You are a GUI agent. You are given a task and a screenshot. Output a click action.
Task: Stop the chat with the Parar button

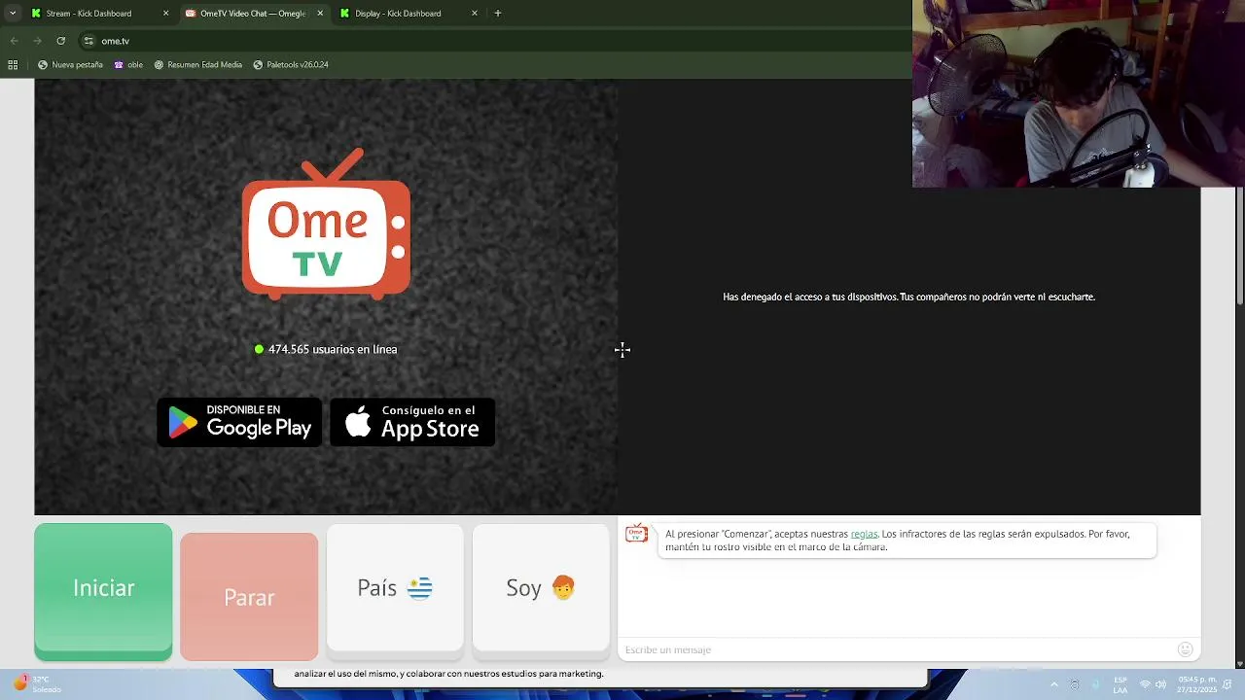click(249, 596)
